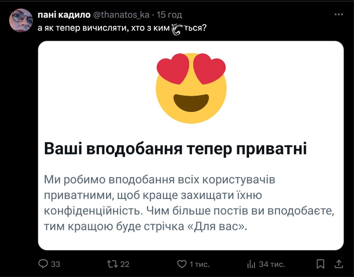Open the three-dot More options menu
The image size is (354, 277).
tap(339, 14)
